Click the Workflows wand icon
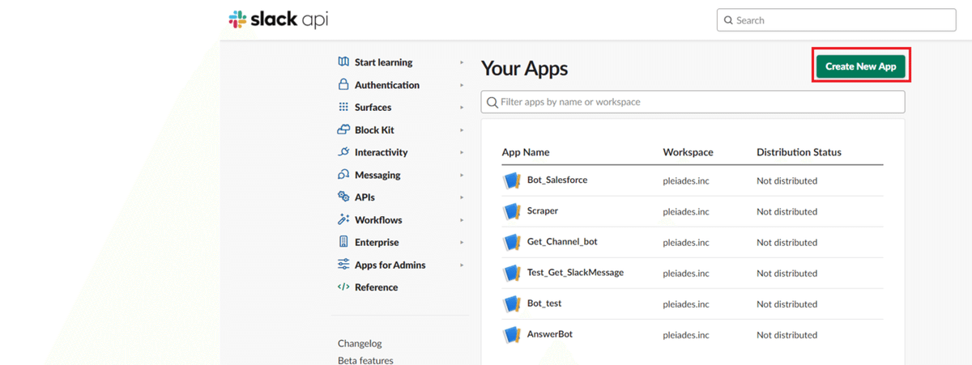 343,219
